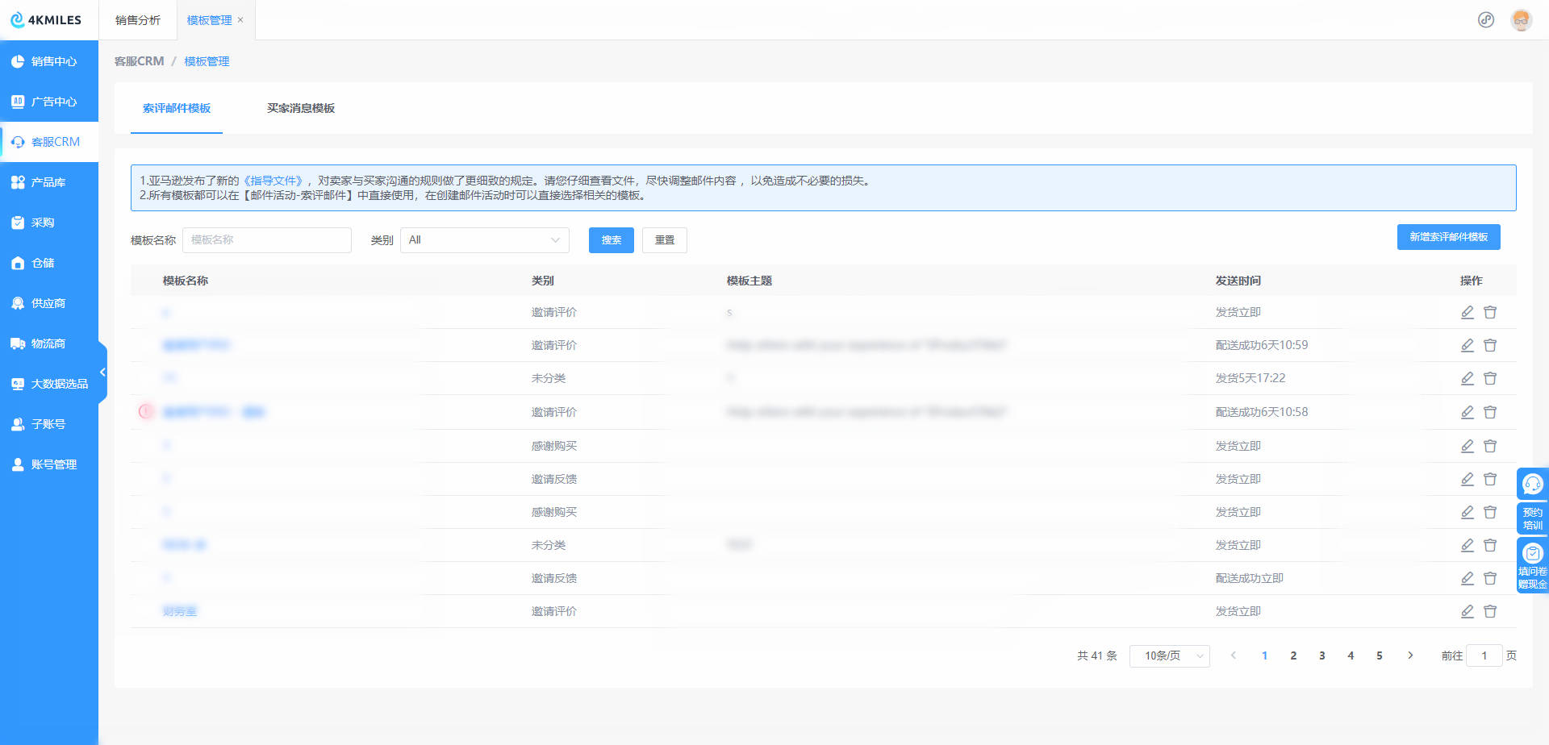Edit the 财务室 template via pencil icon

click(1467, 611)
